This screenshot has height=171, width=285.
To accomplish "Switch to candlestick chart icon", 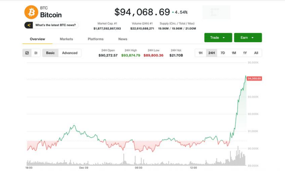I will 36,53.
